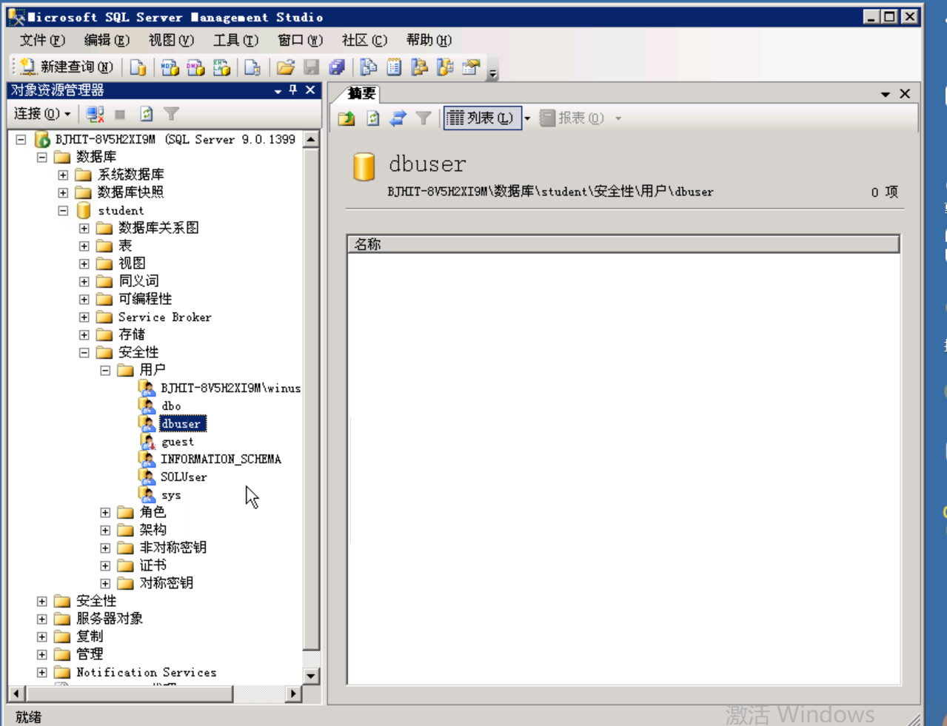Toggle auto-hide pin on Object Explorer panel
Image resolution: width=947 pixels, height=726 pixels.
[x=293, y=90]
